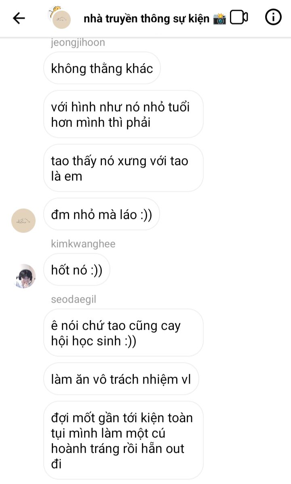This screenshot has width=291, height=484.
Task: Tap the group avatar in the header
Action: pyautogui.click(x=61, y=19)
